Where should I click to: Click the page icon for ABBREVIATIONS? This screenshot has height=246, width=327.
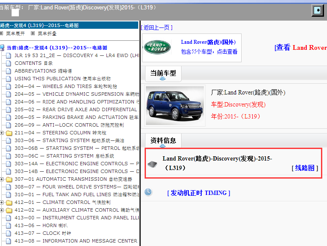tap(9, 71)
